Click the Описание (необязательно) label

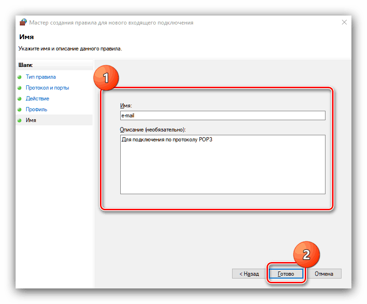pyautogui.click(x=153, y=130)
